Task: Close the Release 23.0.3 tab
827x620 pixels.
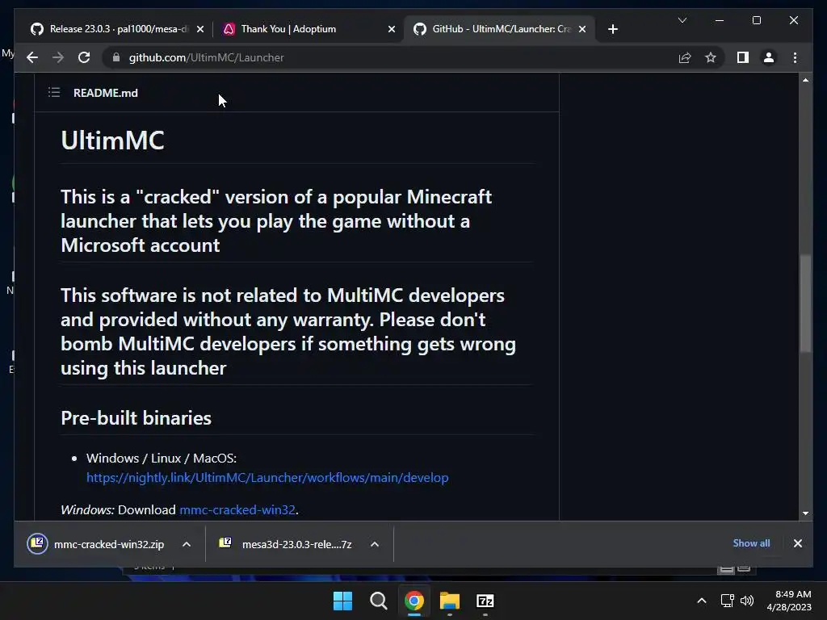Action: pos(200,29)
